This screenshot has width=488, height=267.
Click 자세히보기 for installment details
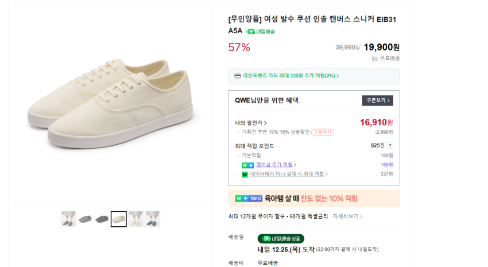tap(347, 216)
